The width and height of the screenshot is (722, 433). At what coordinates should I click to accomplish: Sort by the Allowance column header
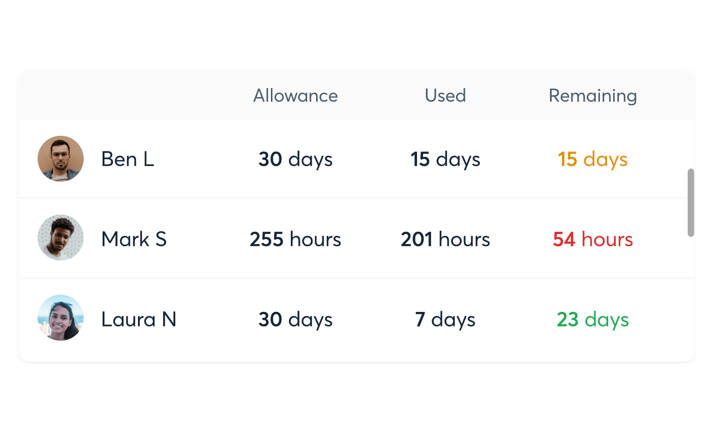click(295, 96)
